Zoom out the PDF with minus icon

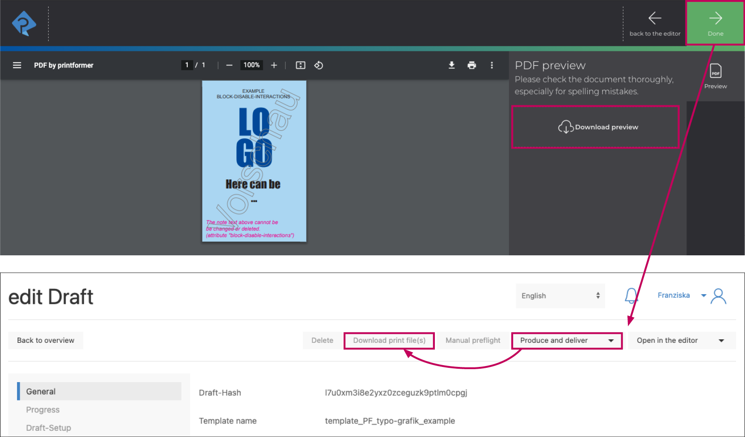(x=229, y=65)
